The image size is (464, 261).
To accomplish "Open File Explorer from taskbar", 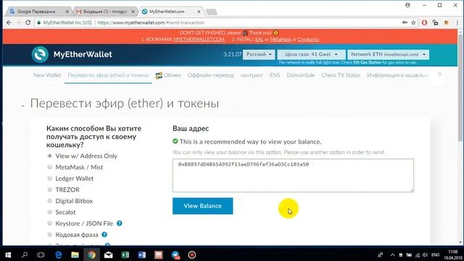I will [75, 254].
